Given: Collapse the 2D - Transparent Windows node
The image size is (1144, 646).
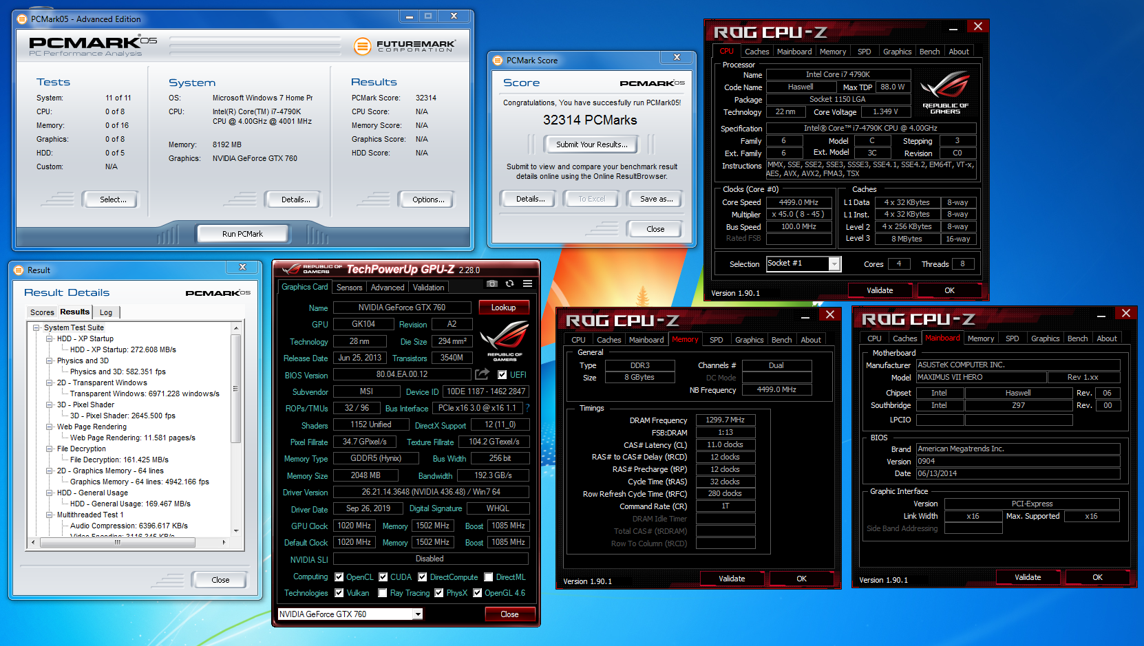Looking at the screenshot, I should (50, 383).
